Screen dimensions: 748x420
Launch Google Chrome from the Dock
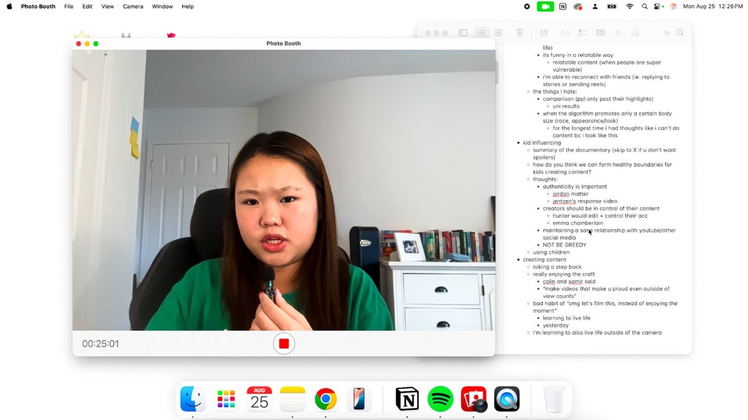(x=325, y=400)
